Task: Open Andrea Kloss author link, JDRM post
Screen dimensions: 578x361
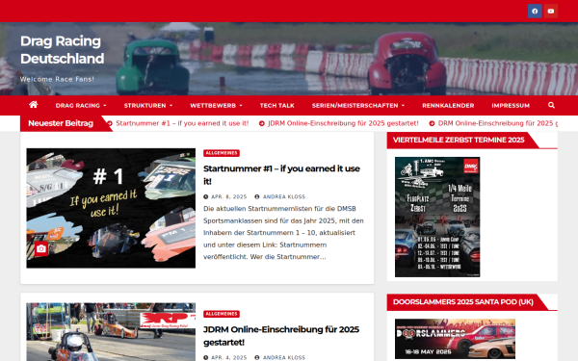Action: click(x=284, y=357)
